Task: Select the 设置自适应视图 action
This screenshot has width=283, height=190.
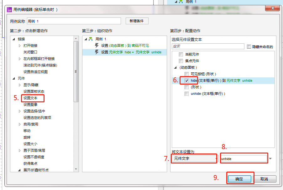Action: tap(35, 72)
